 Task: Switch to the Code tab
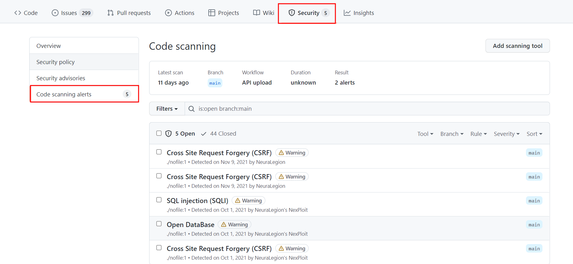[x=26, y=13]
